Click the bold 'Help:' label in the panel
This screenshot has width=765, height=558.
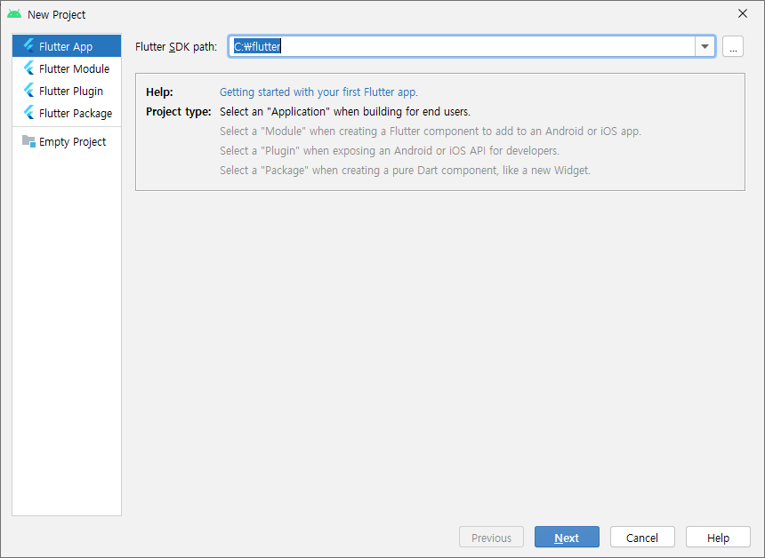point(159,92)
